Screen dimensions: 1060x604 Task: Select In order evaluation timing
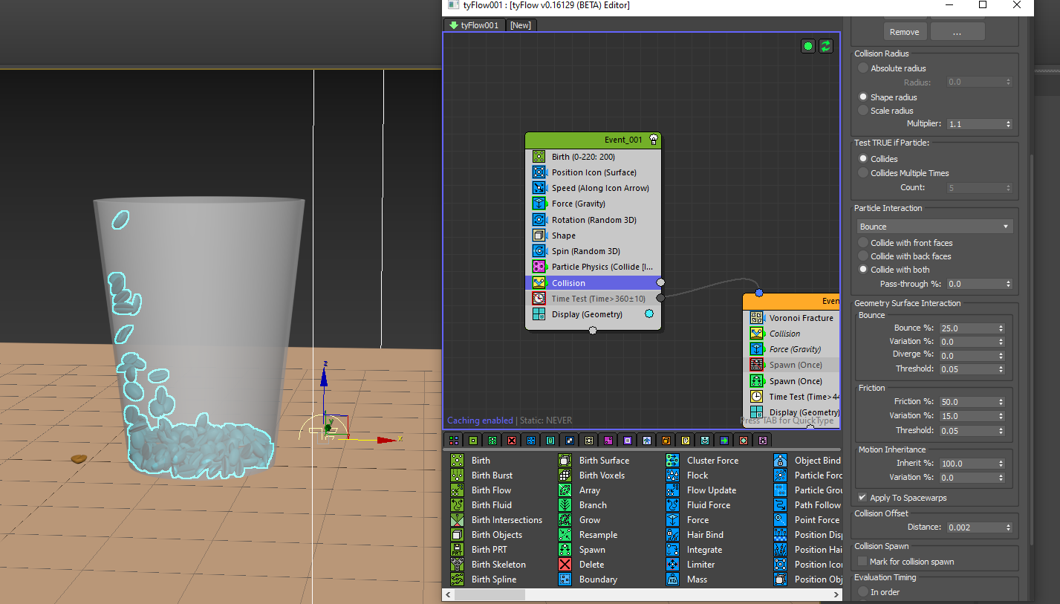863,592
